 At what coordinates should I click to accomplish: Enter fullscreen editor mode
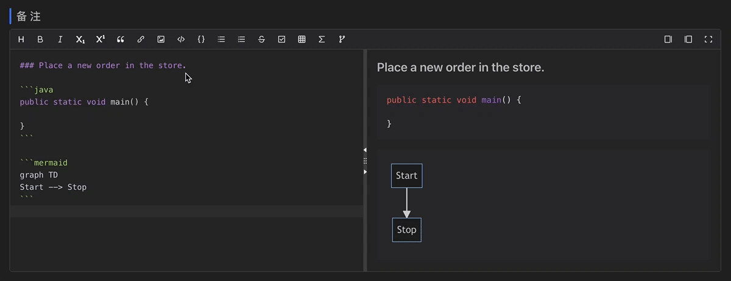pos(708,40)
